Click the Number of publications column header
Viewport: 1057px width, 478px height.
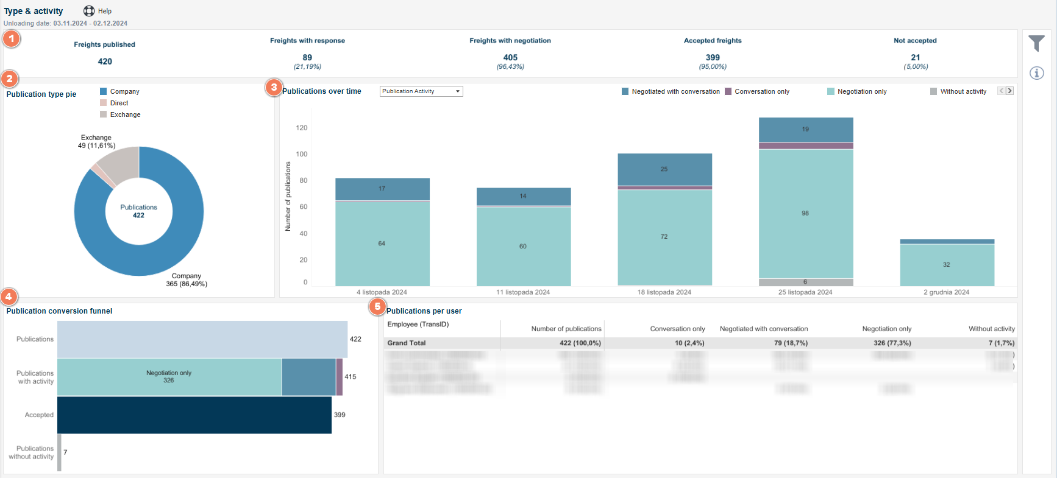566,329
